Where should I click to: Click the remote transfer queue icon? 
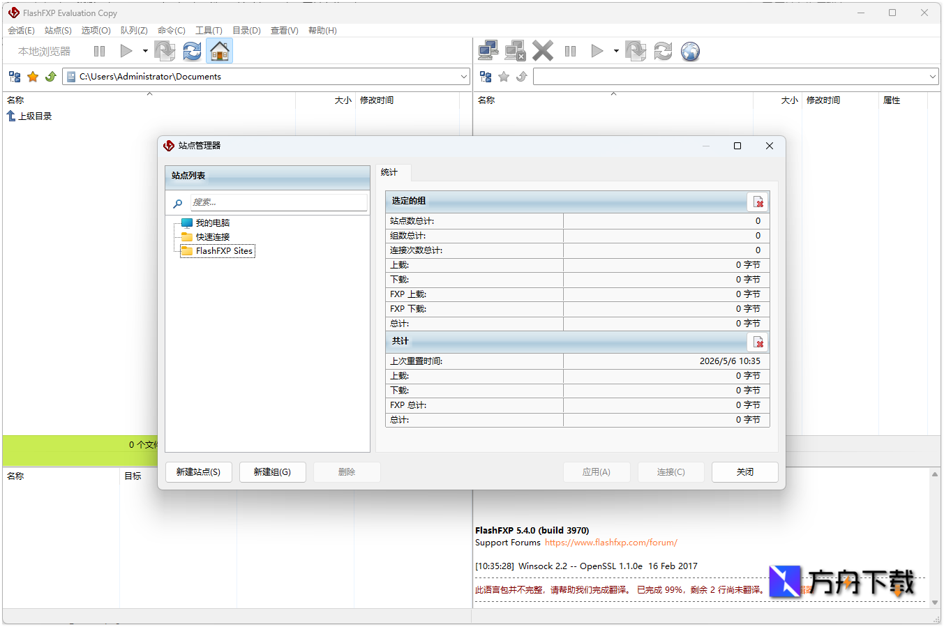coord(636,51)
